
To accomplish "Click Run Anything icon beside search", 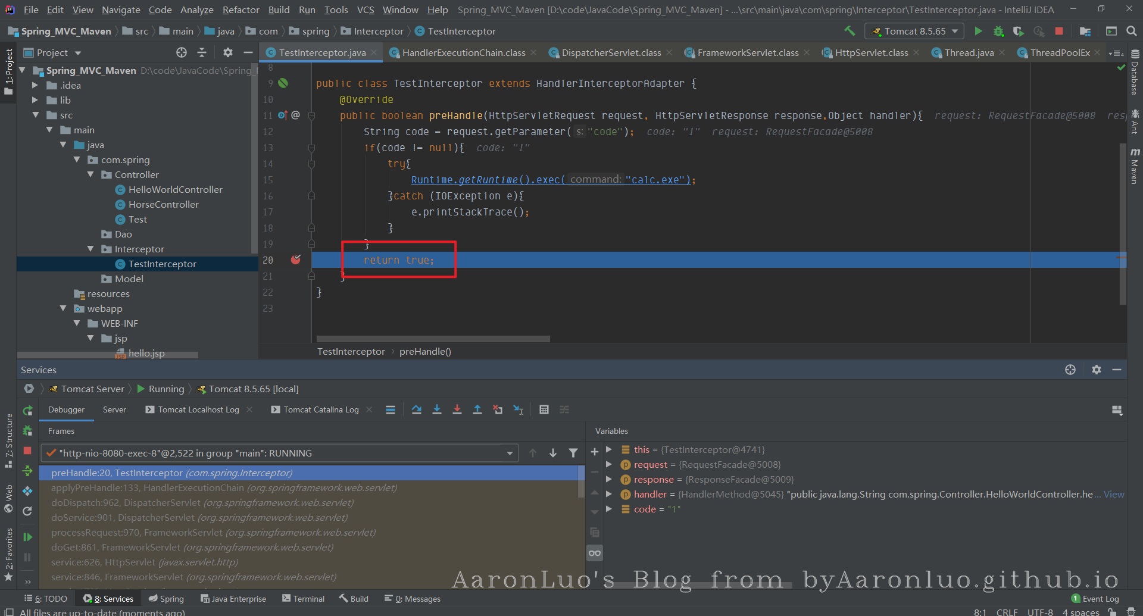I will (x=1111, y=31).
